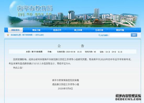Click the 政务公告栏 breadcrumb link

(x=40, y=35)
